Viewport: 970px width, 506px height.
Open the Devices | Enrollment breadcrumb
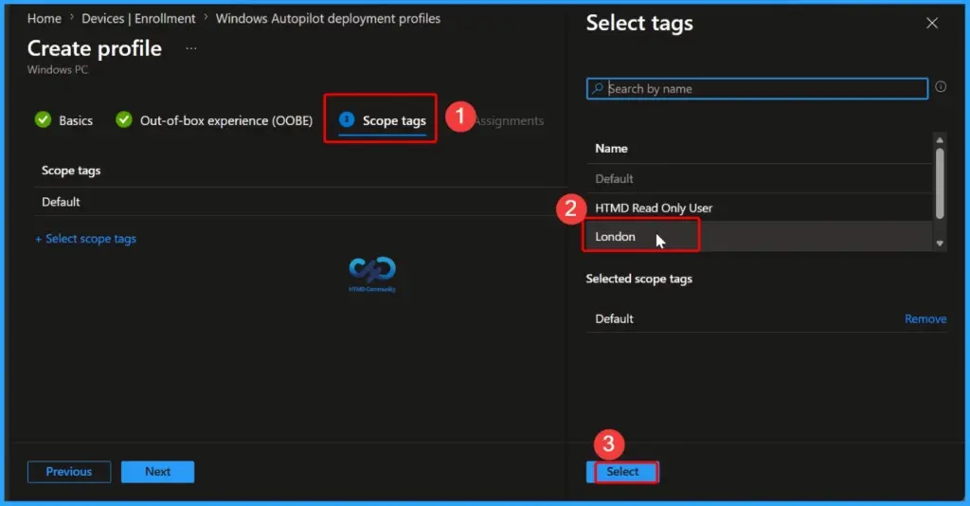point(138,19)
